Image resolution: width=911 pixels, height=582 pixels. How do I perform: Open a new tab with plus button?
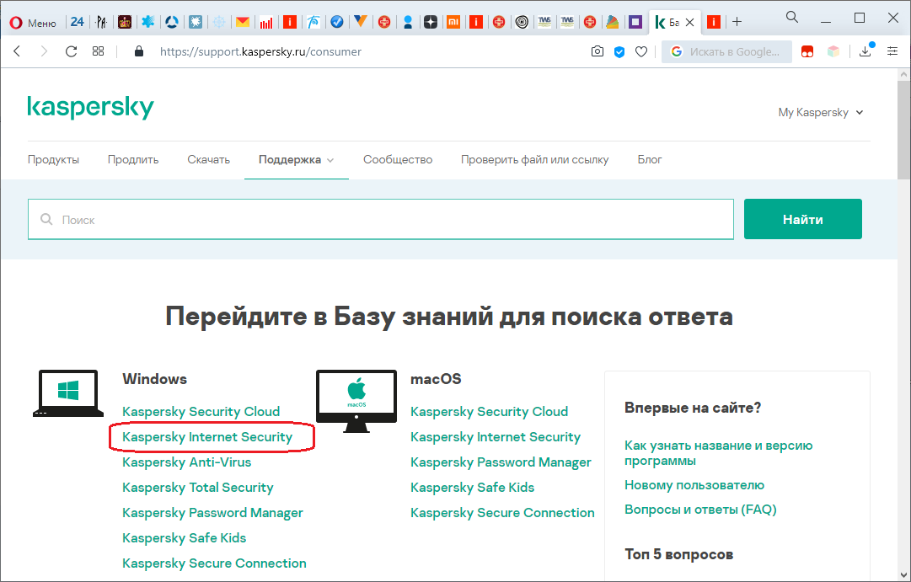click(737, 22)
